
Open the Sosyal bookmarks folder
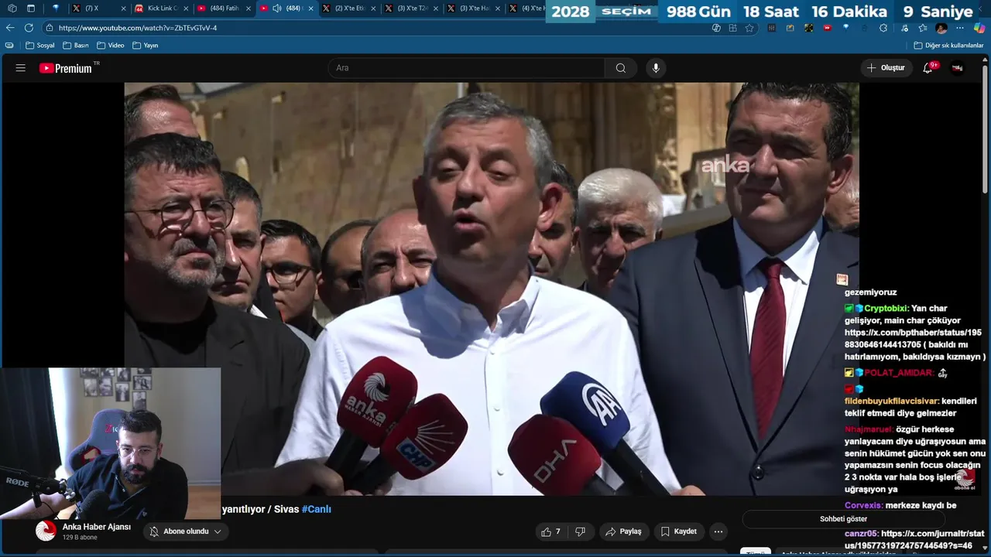click(x=39, y=46)
